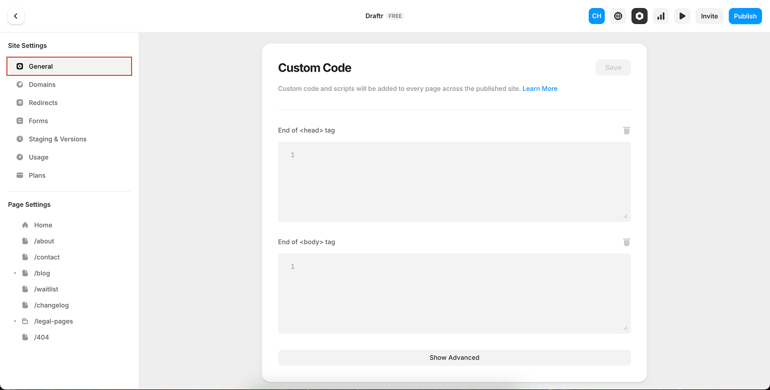Open Plans settings
The width and height of the screenshot is (770, 390).
[69, 175]
